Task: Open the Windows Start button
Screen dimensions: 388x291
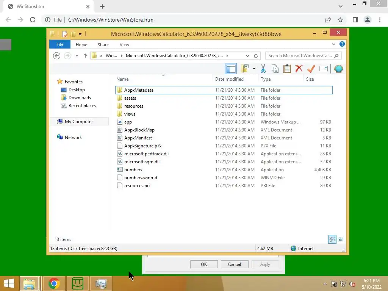Action: coord(9,283)
